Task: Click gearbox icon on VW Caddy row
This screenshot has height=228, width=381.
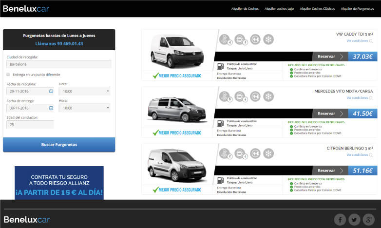Action: [x=255, y=39]
